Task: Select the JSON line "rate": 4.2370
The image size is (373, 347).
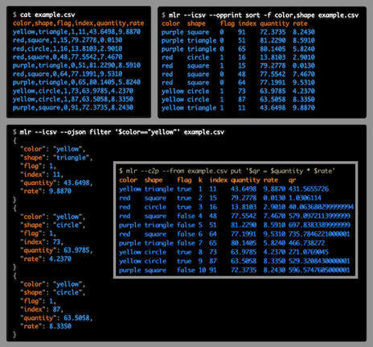Action: point(46,259)
